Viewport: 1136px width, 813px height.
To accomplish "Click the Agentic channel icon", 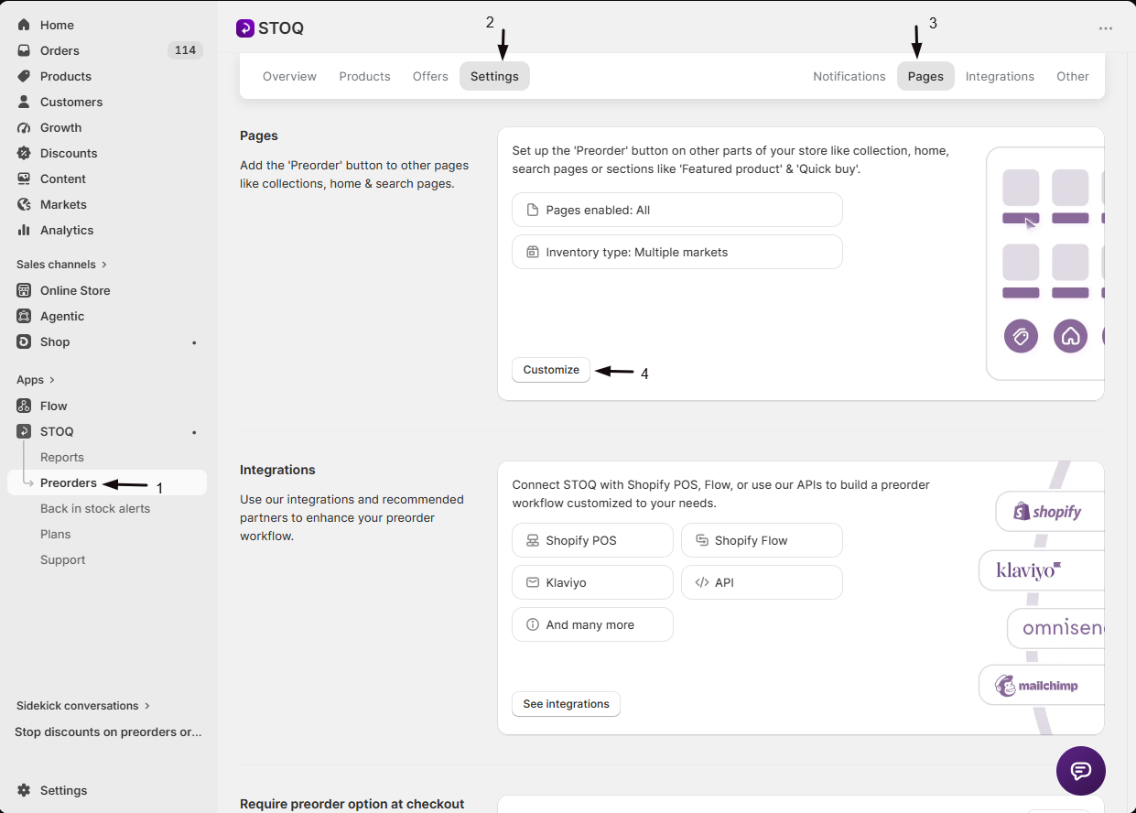I will (x=24, y=316).
